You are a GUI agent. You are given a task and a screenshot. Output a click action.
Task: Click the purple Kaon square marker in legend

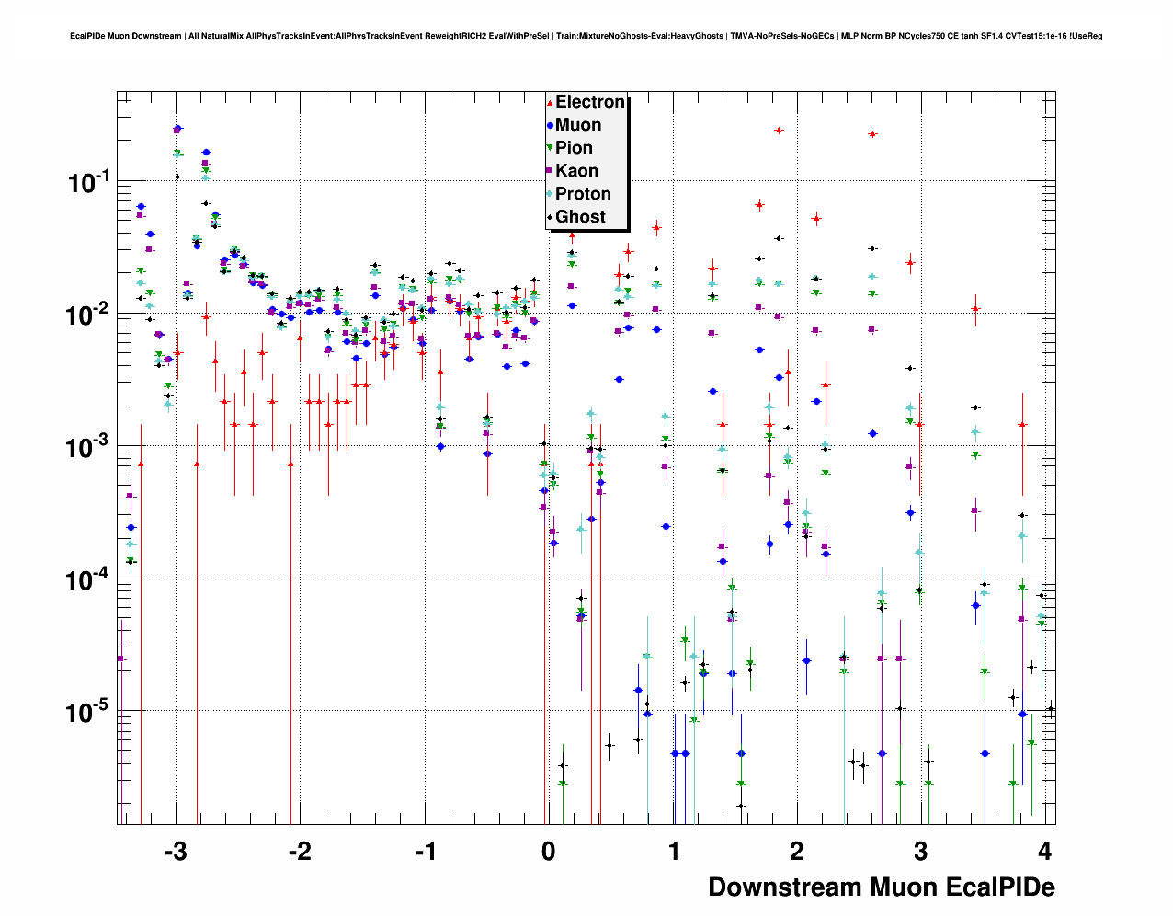pyautogui.click(x=550, y=171)
